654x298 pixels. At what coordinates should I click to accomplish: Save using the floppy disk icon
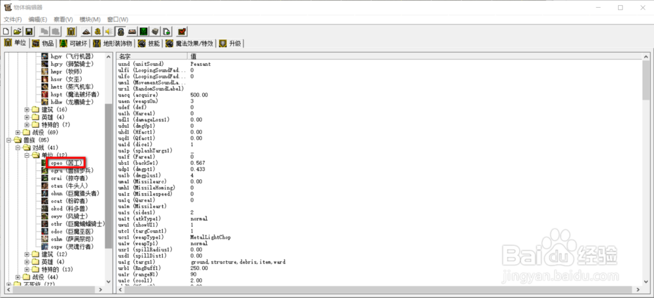(x=29, y=31)
